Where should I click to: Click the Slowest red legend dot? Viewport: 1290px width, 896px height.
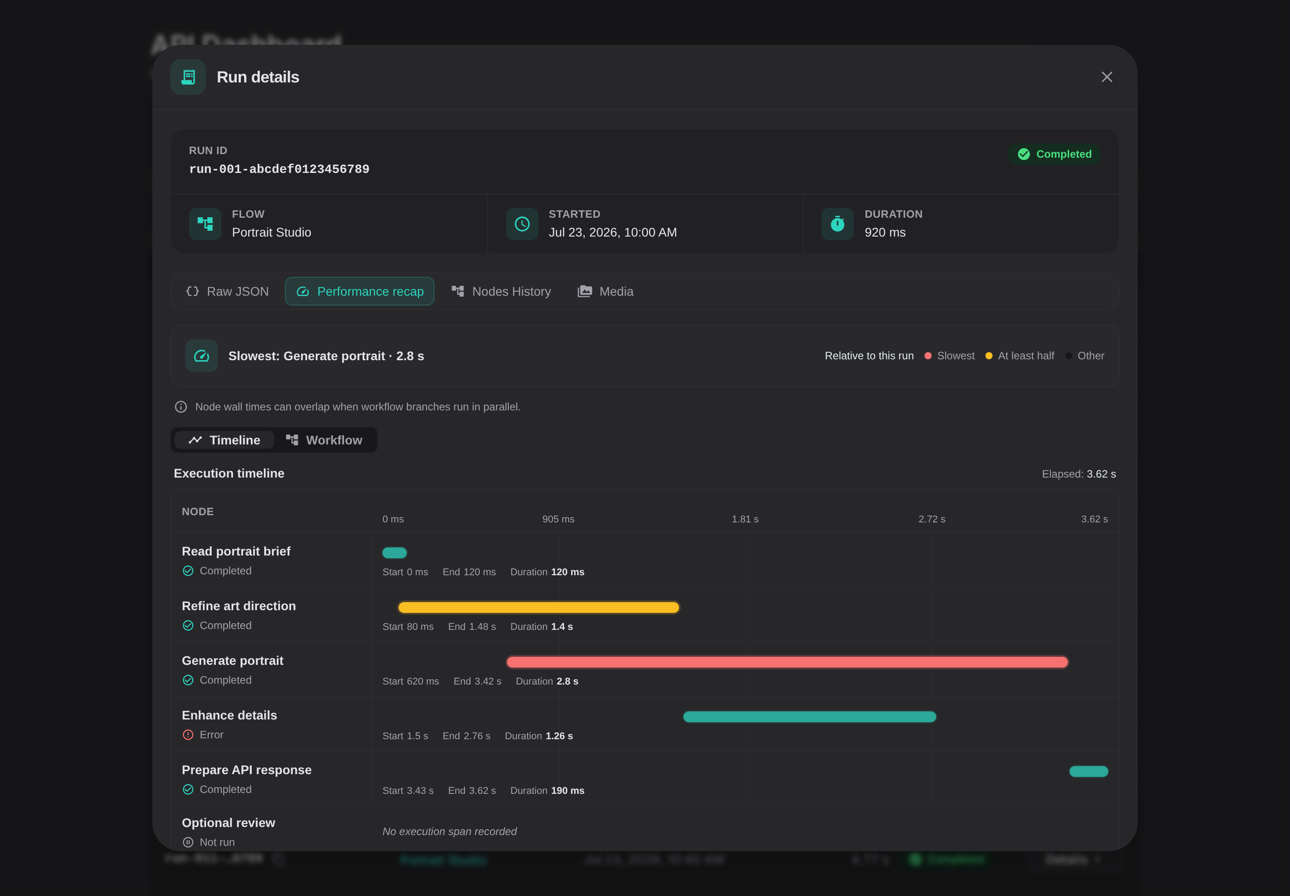point(928,356)
